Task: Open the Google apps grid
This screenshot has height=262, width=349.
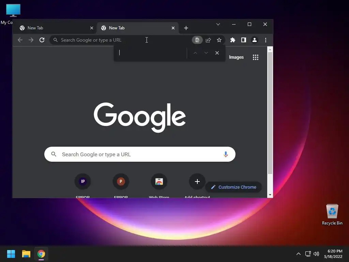Action: coord(256,57)
